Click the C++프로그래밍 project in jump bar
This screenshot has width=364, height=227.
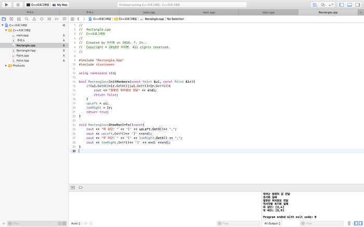point(100,19)
